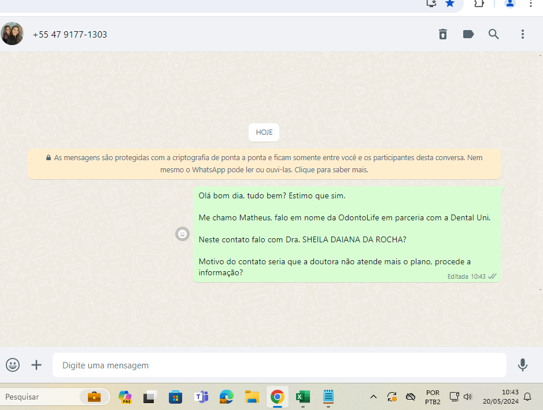
Task: Open the Copilot preview taskbar icon
Action: pos(125,397)
